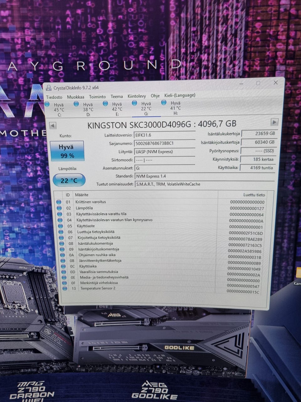301x402 pixels.
Task: Click the blue status orb for drive E:
Action: [x=105, y=103]
